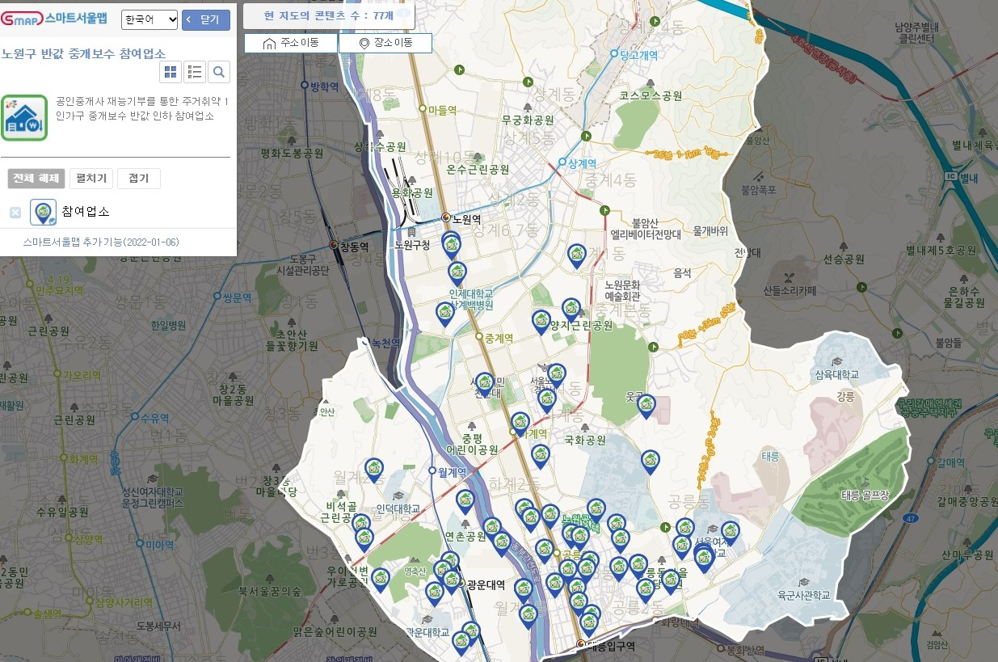Click marker beside 옷골 label
The image size is (998, 662).
click(x=646, y=406)
